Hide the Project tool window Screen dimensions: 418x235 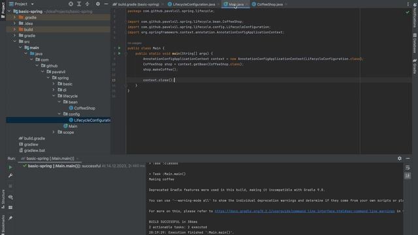pyautogui.click(x=106, y=4)
